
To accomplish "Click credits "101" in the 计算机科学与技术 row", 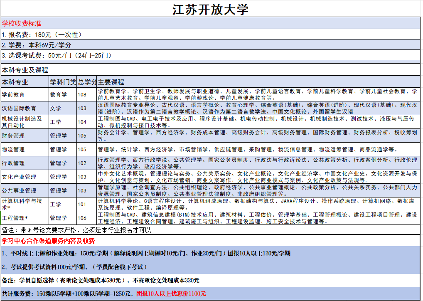I will 86,204.
